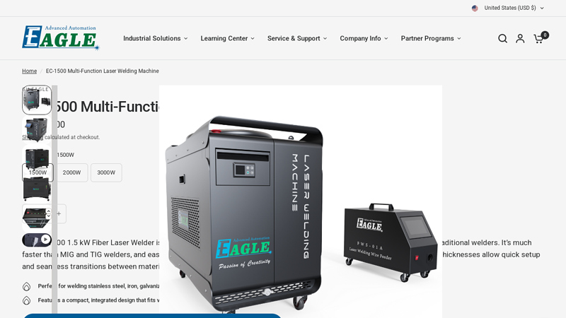Open the Service & Support menu
The height and width of the screenshot is (318, 566).
(x=296, y=39)
